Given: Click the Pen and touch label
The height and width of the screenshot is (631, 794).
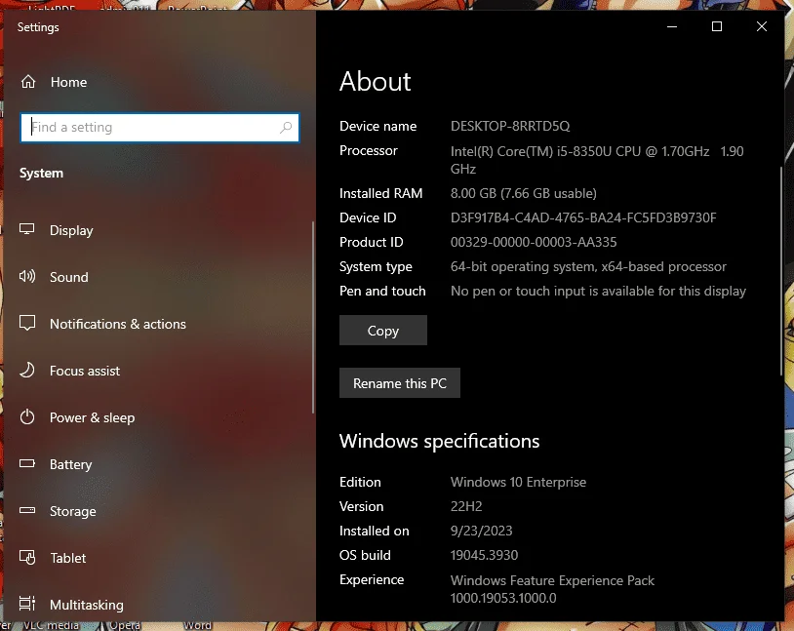Looking at the screenshot, I should pyautogui.click(x=382, y=292).
